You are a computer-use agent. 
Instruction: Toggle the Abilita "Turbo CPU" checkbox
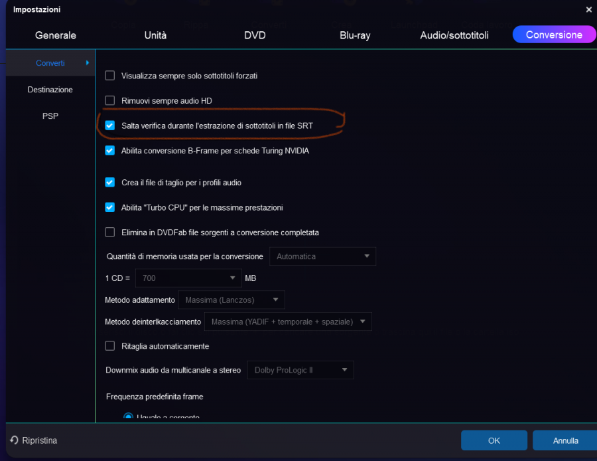click(110, 207)
